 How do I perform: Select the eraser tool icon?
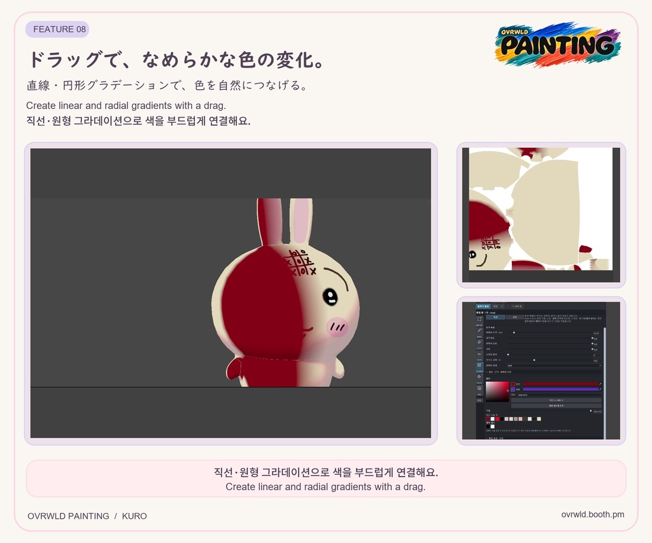(x=479, y=342)
